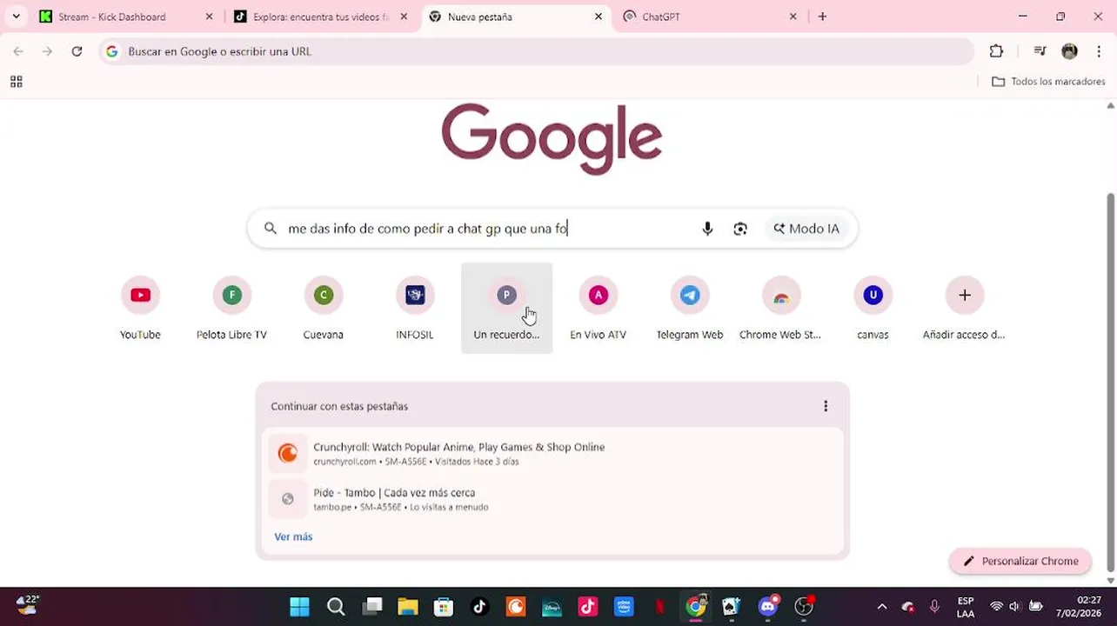Open the apps grid in the bookmarks bar
The width and height of the screenshot is (1117, 626).
point(16,82)
